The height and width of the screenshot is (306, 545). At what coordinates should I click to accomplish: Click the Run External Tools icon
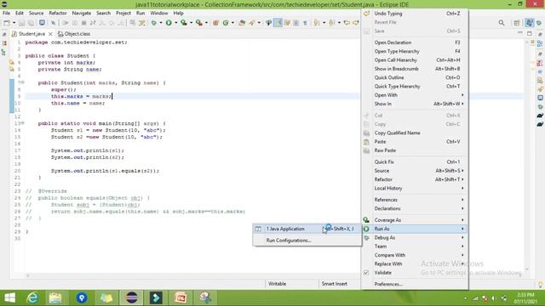198,23
